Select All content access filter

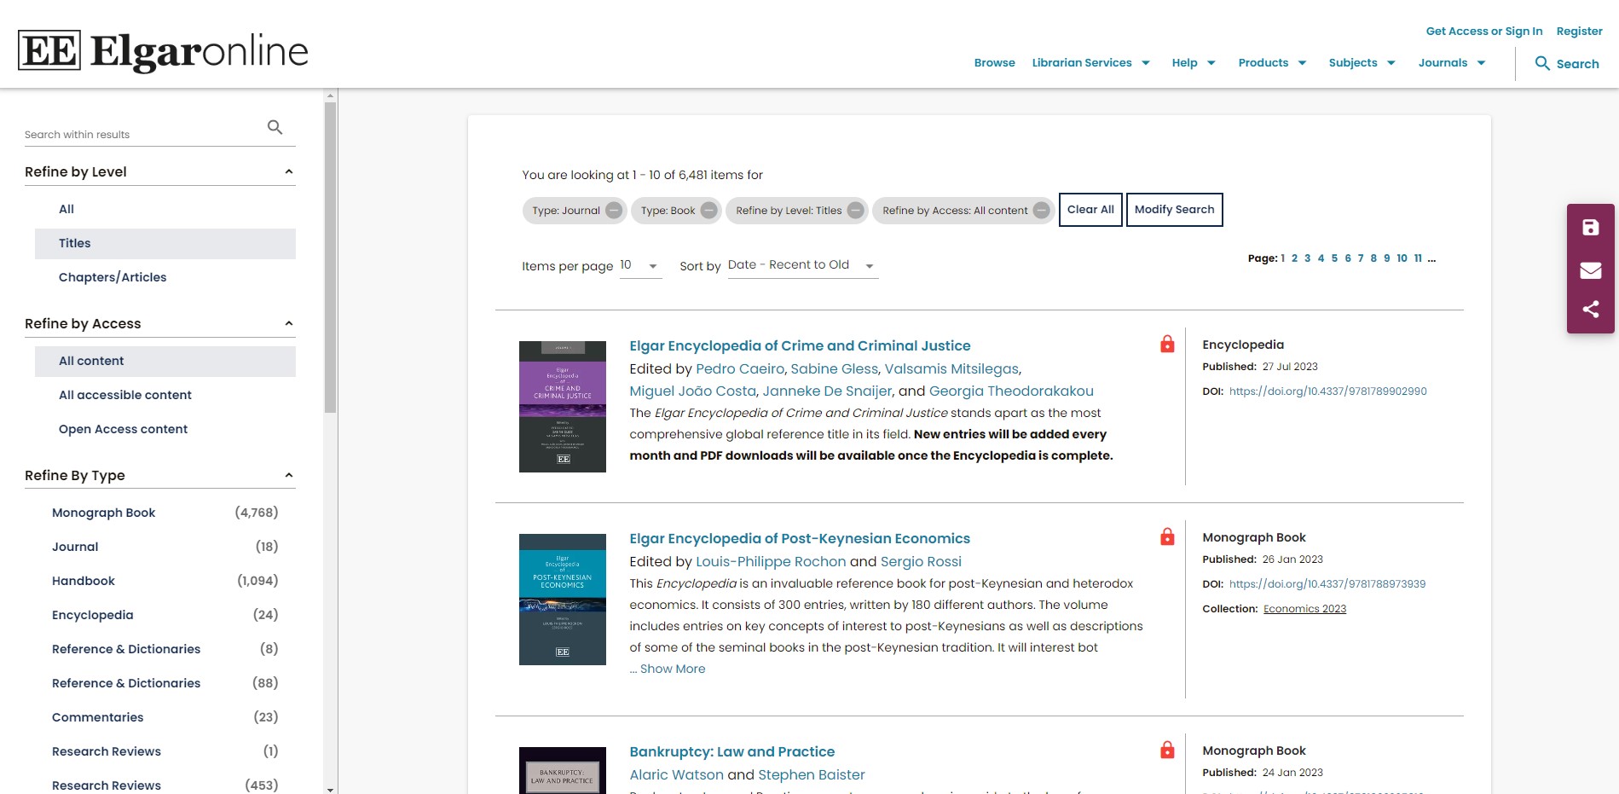[x=165, y=361]
